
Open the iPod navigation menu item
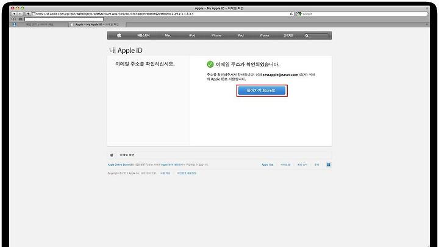[192, 35]
